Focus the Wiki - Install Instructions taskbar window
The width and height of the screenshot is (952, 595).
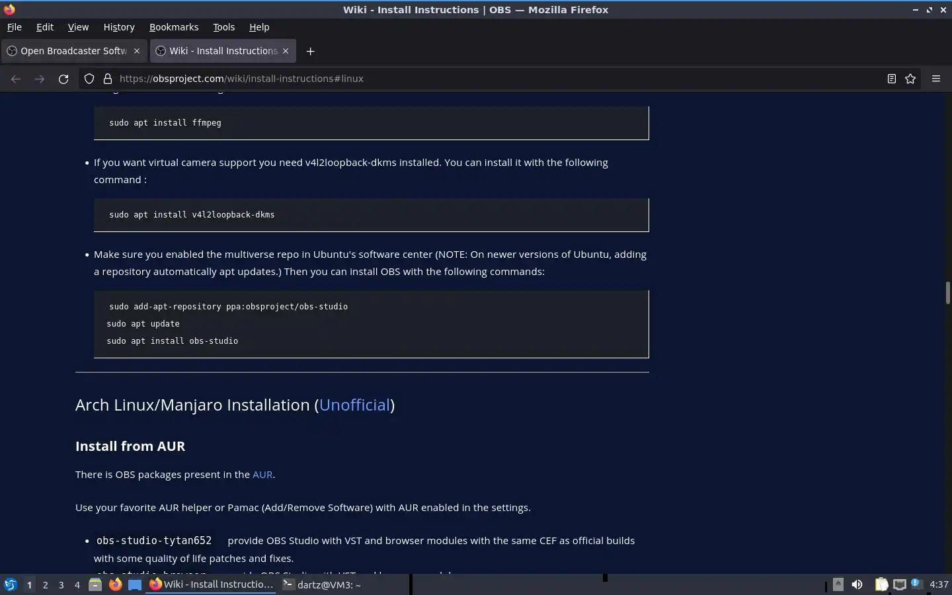[211, 584]
